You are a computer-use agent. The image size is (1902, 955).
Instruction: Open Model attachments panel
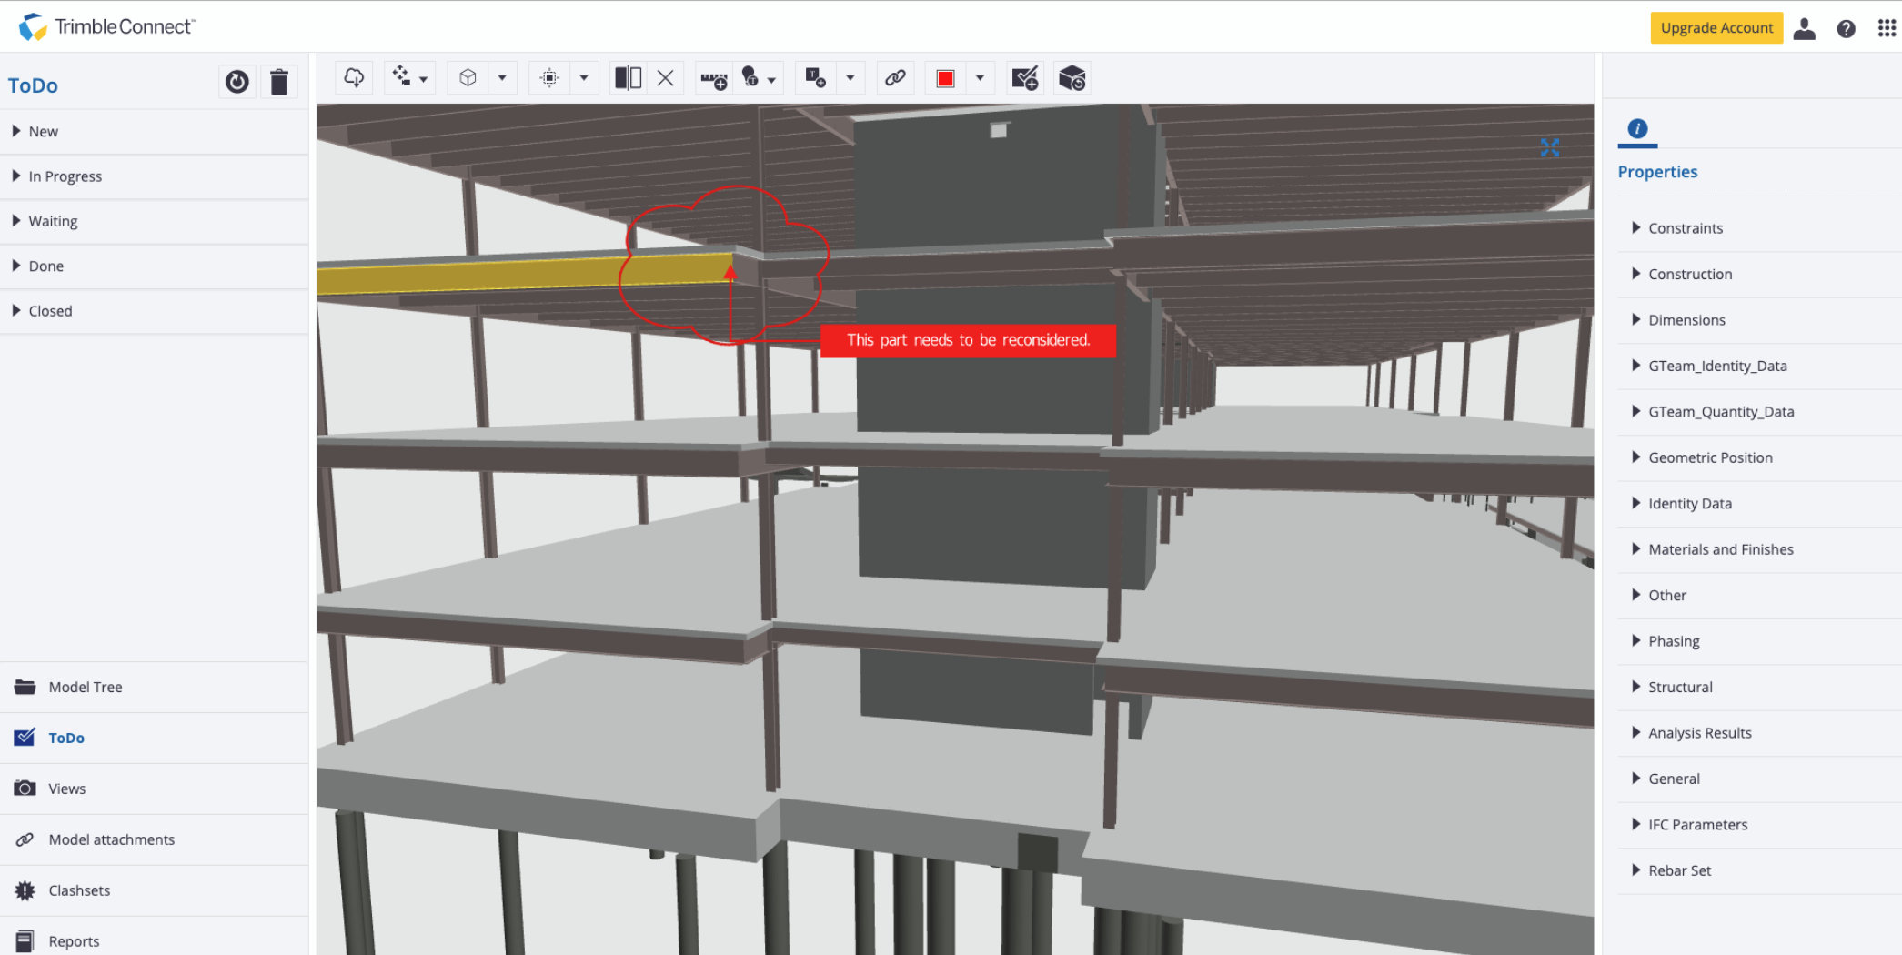(x=154, y=840)
